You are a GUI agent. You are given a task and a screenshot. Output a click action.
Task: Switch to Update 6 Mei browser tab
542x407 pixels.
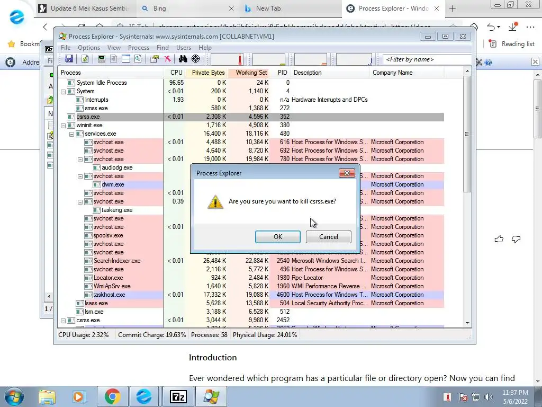pyautogui.click(x=85, y=8)
